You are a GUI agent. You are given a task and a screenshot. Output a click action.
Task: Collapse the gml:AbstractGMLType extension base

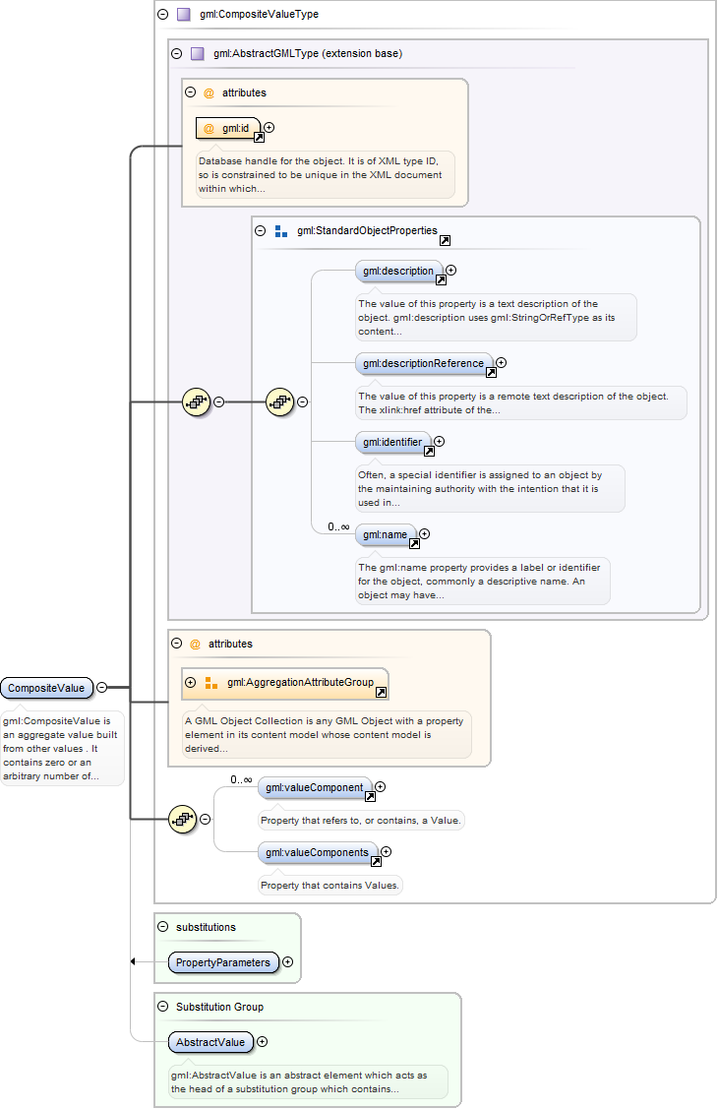[177, 54]
